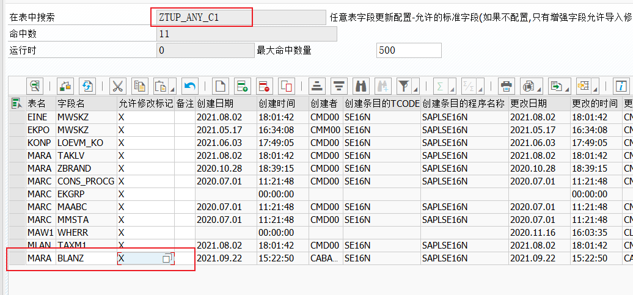Click creation time 15:22:50 cell
The width and height of the screenshot is (633, 295).
pos(283,259)
